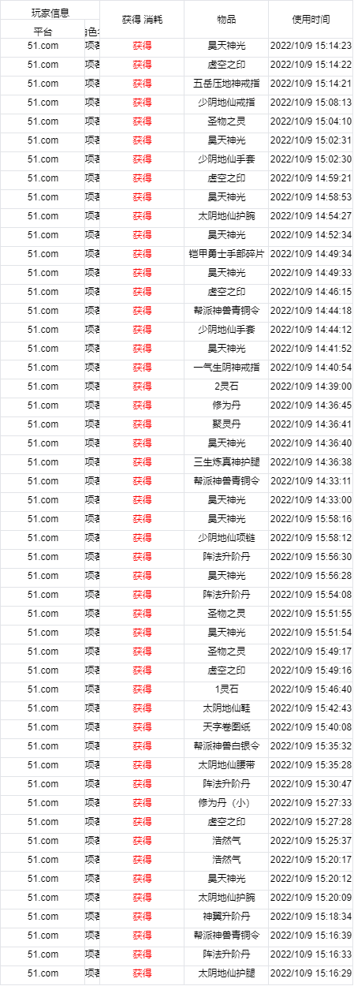
Task: Select the timestamp 2022/10/9 14:44:18
Action: click(311, 311)
